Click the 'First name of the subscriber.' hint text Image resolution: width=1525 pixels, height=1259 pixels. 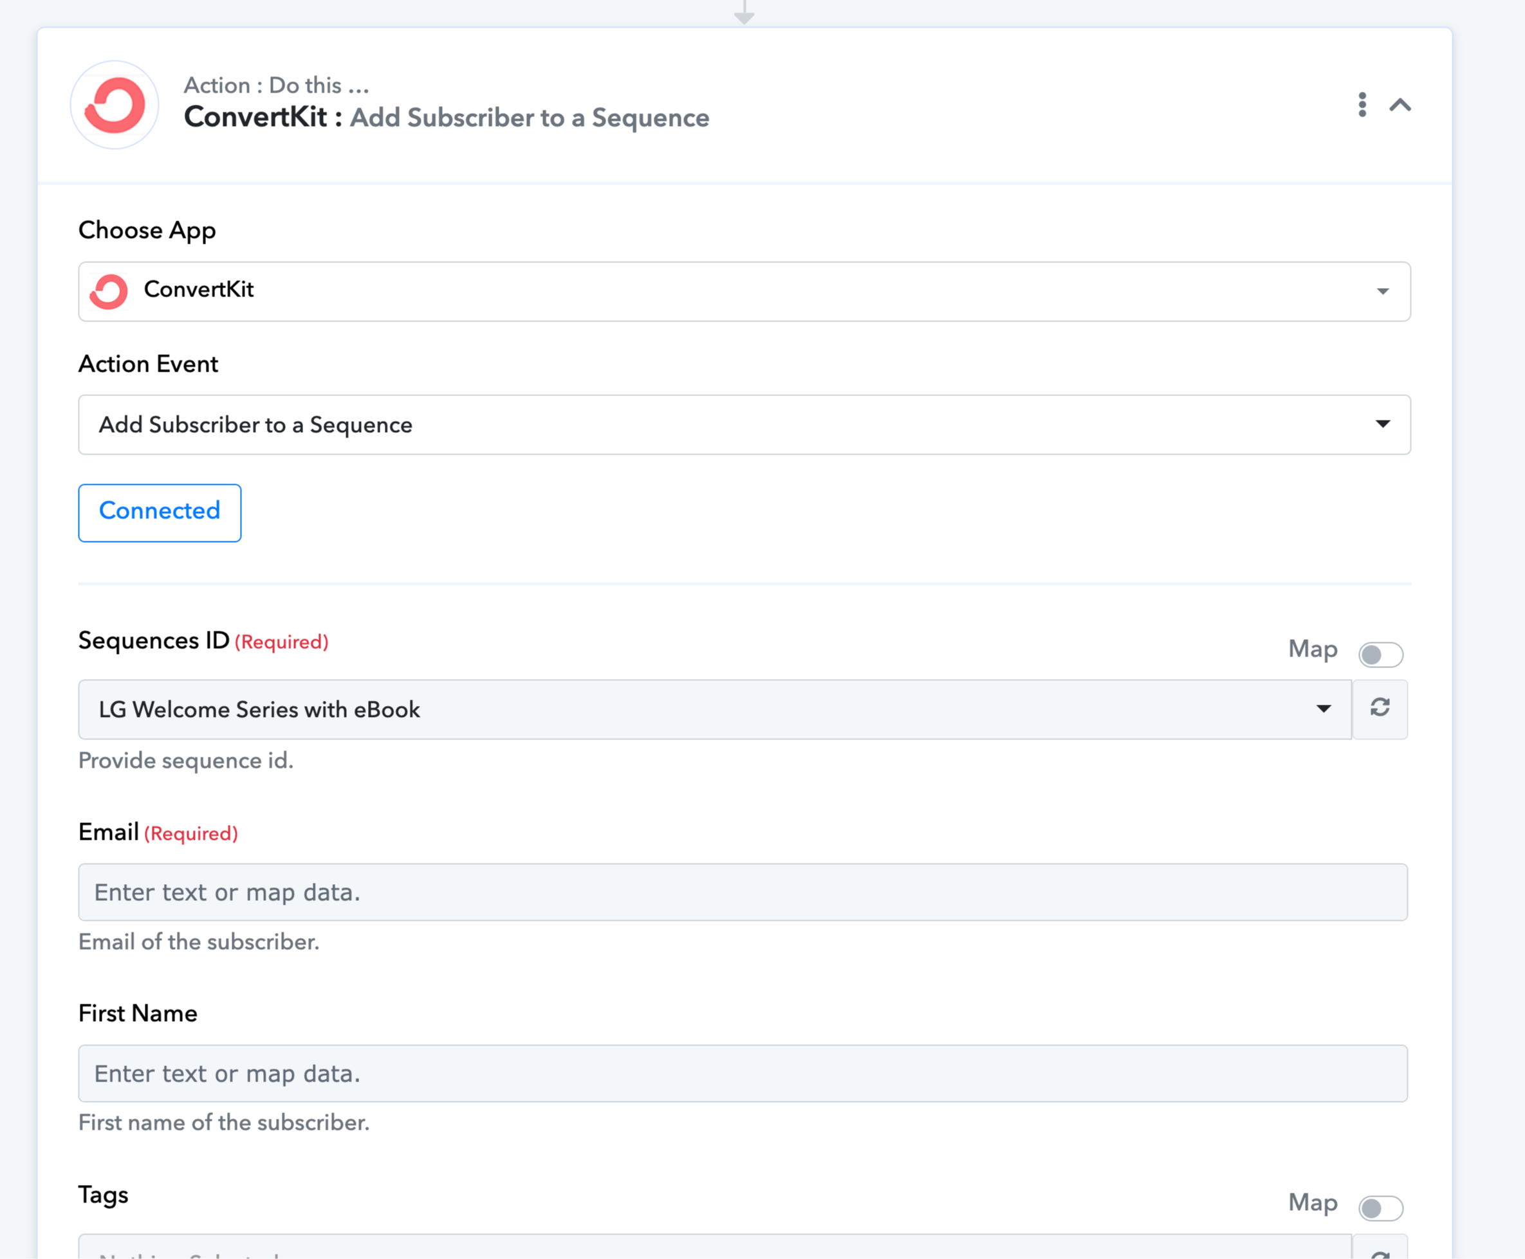[223, 1123]
